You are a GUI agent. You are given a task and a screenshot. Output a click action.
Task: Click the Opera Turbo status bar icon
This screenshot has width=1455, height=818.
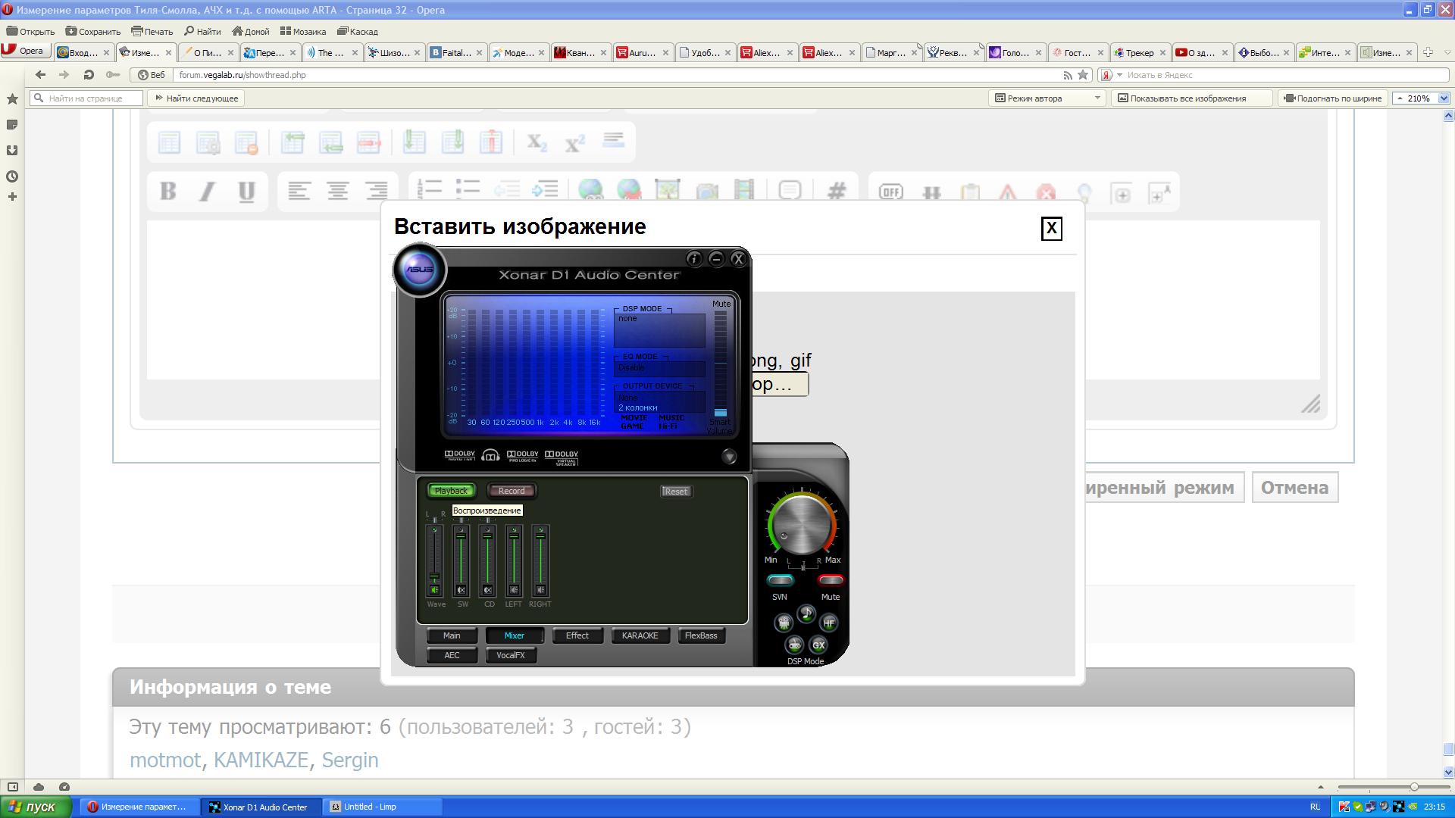tap(64, 787)
